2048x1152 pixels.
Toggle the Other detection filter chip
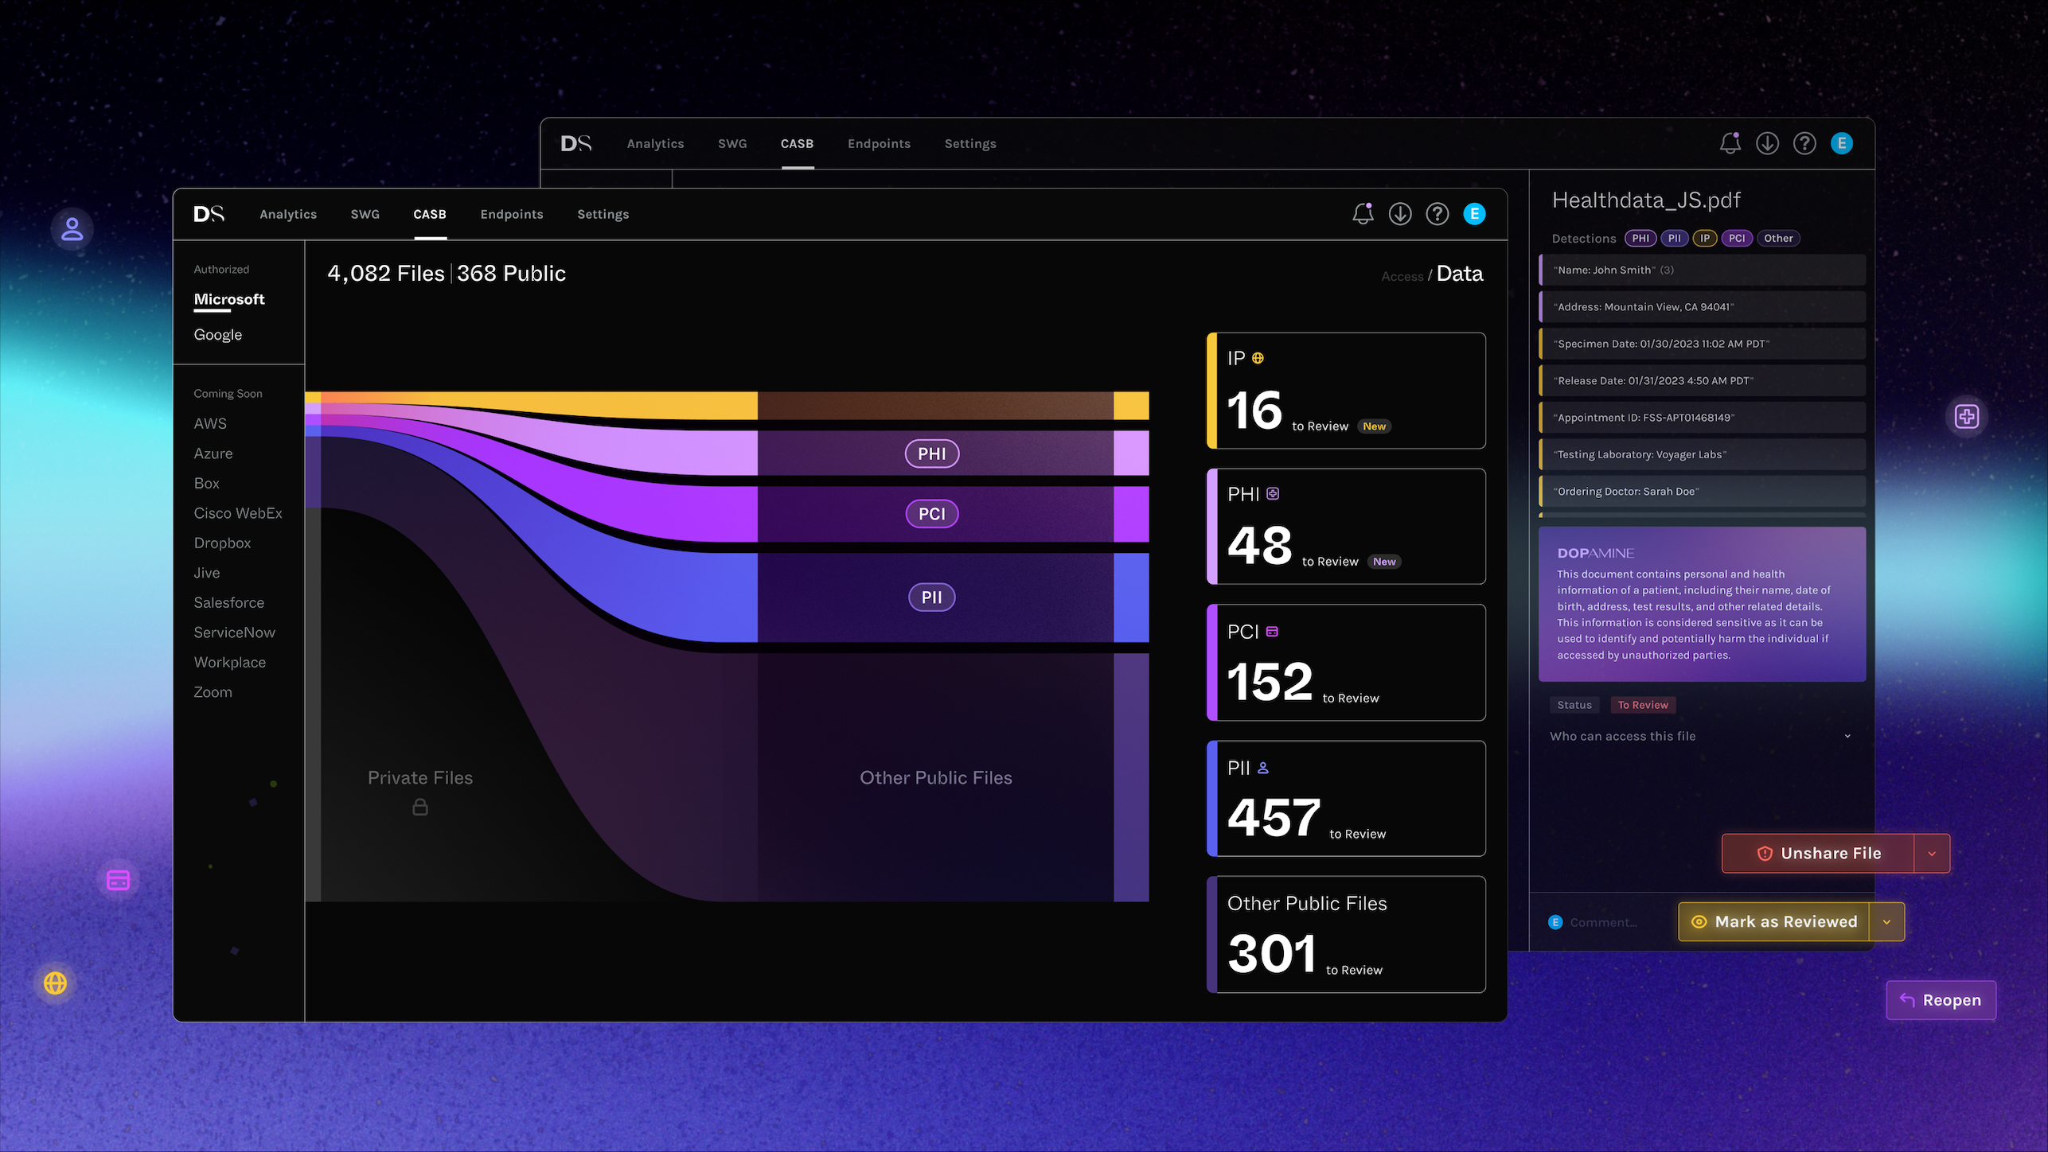1778,238
